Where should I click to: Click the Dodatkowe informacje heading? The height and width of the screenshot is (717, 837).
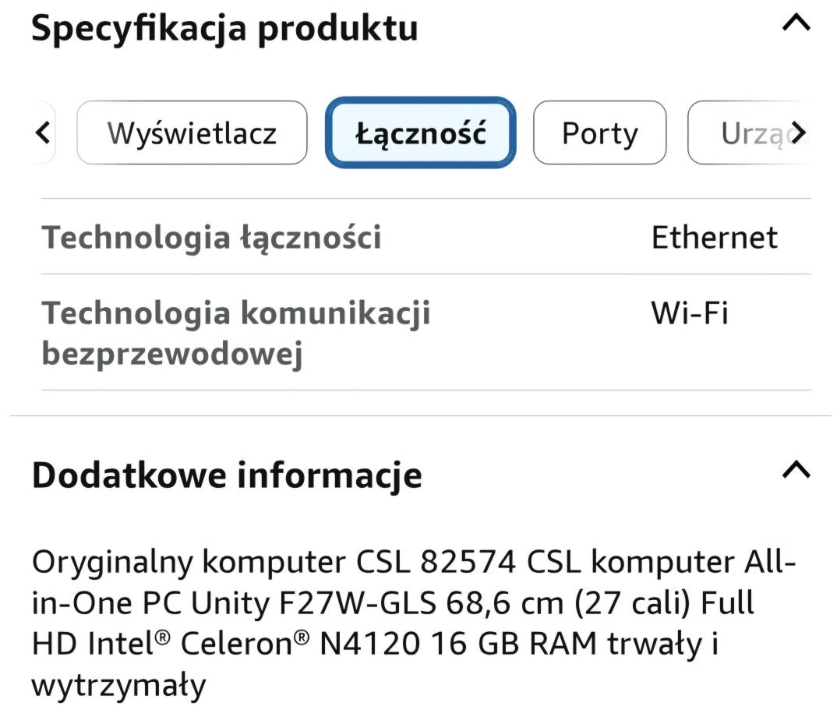(227, 475)
